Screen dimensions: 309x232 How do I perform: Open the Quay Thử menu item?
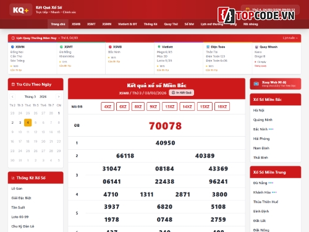pos(171,24)
